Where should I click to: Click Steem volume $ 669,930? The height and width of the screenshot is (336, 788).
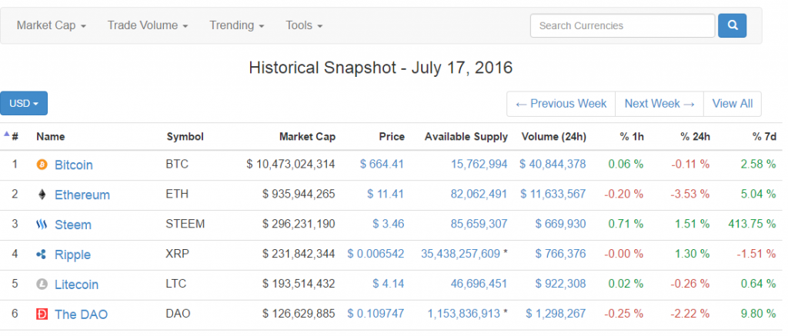click(x=561, y=224)
